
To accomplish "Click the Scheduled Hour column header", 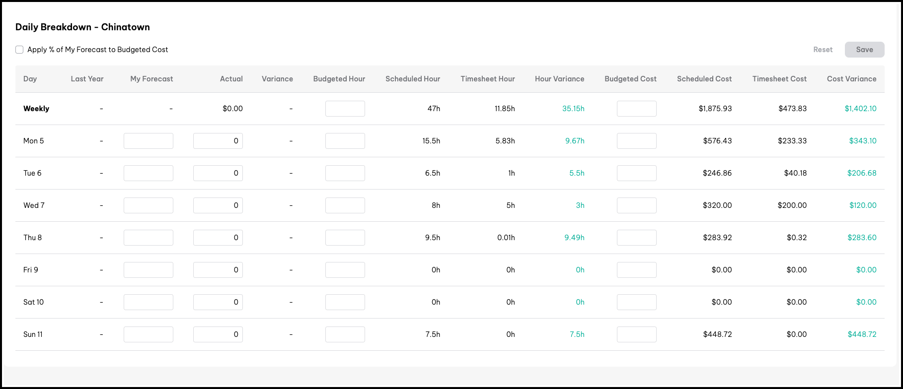I will [x=412, y=79].
